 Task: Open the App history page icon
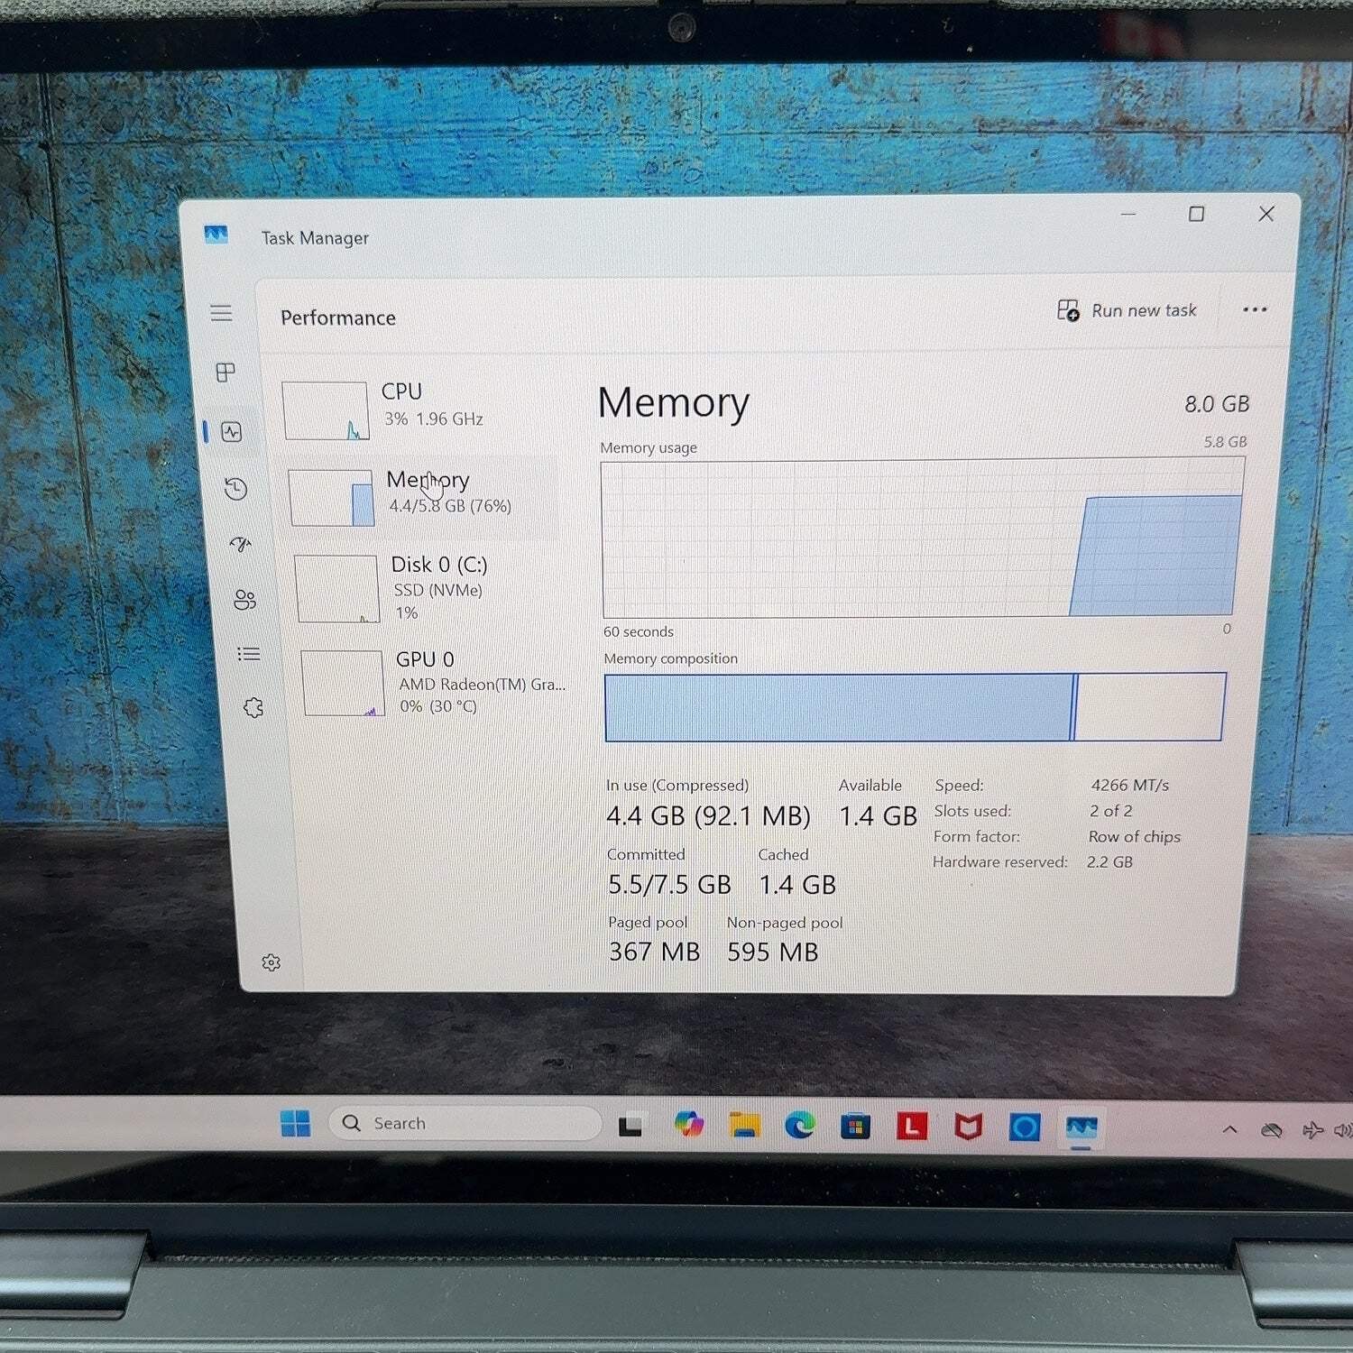click(236, 489)
